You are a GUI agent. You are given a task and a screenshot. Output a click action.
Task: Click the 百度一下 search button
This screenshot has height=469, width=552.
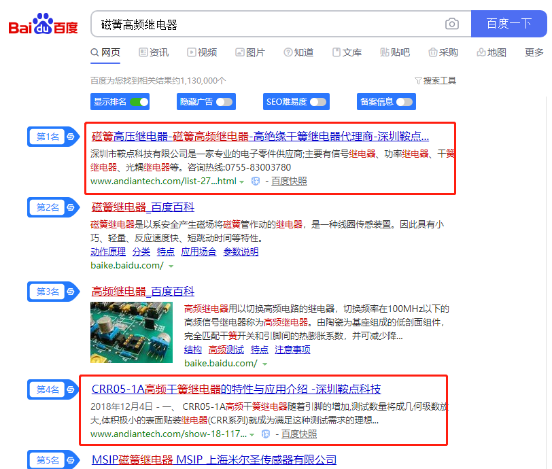pos(508,24)
